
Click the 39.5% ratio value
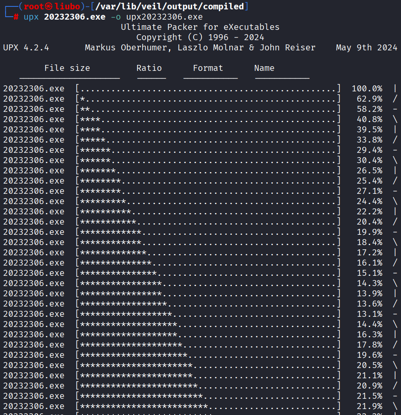369,130
